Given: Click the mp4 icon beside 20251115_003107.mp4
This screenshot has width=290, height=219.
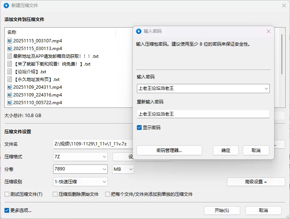Looking at the screenshot, I should (10, 40).
